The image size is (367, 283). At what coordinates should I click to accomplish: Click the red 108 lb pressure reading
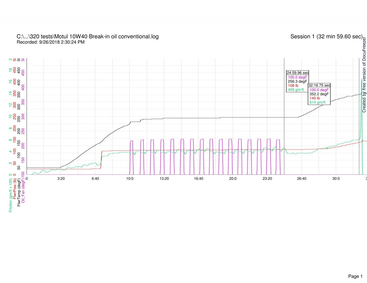(x=293, y=85)
